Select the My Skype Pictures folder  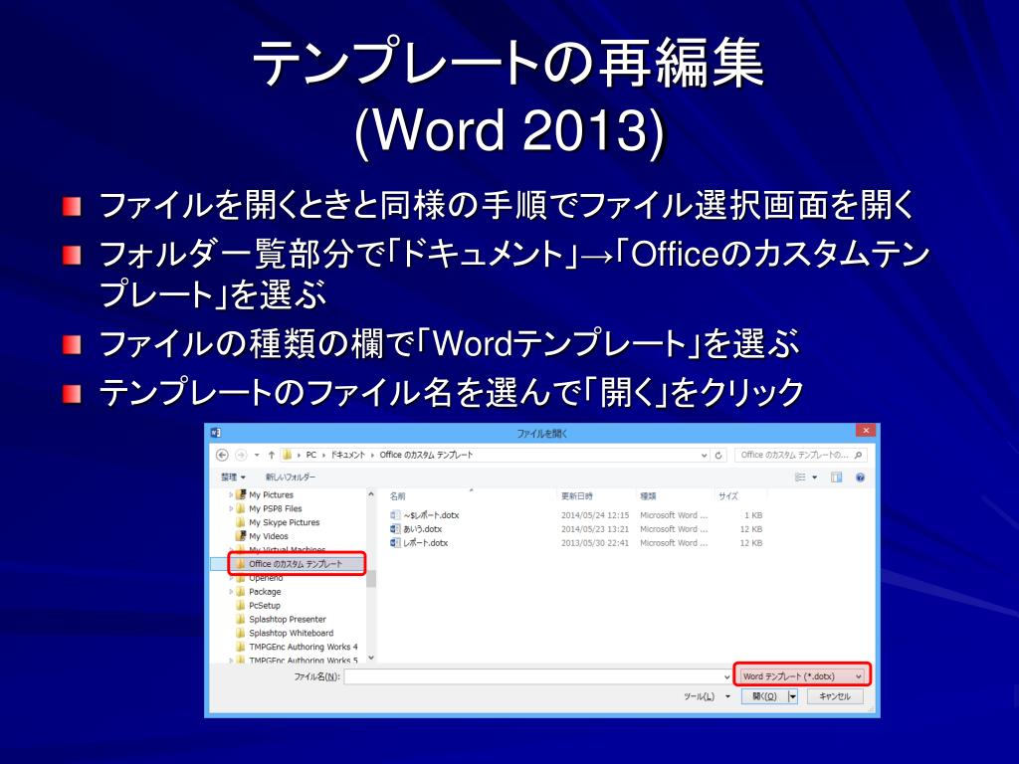(284, 522)
